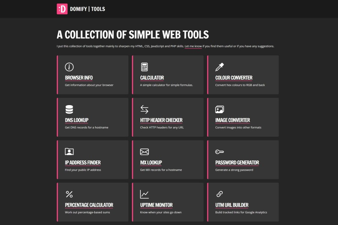338x225 pixels.
Task: Open the Browser Info heading link
Action: coord(79,78)
